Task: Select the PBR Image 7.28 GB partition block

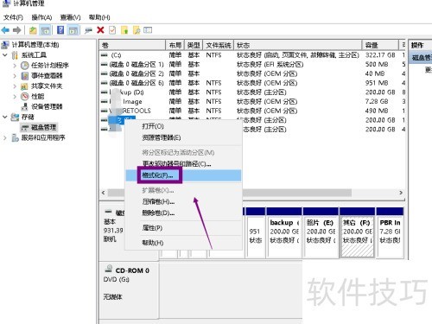Action: pos(391,232)
